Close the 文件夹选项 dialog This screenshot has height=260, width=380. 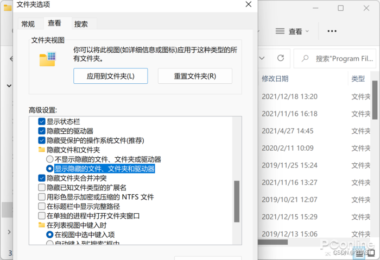[x=249, y=4]
